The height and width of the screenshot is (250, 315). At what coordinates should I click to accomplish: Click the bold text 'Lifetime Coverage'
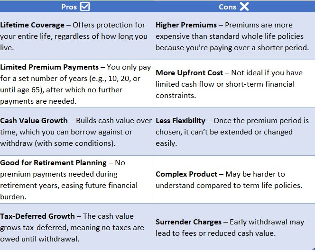32,25
